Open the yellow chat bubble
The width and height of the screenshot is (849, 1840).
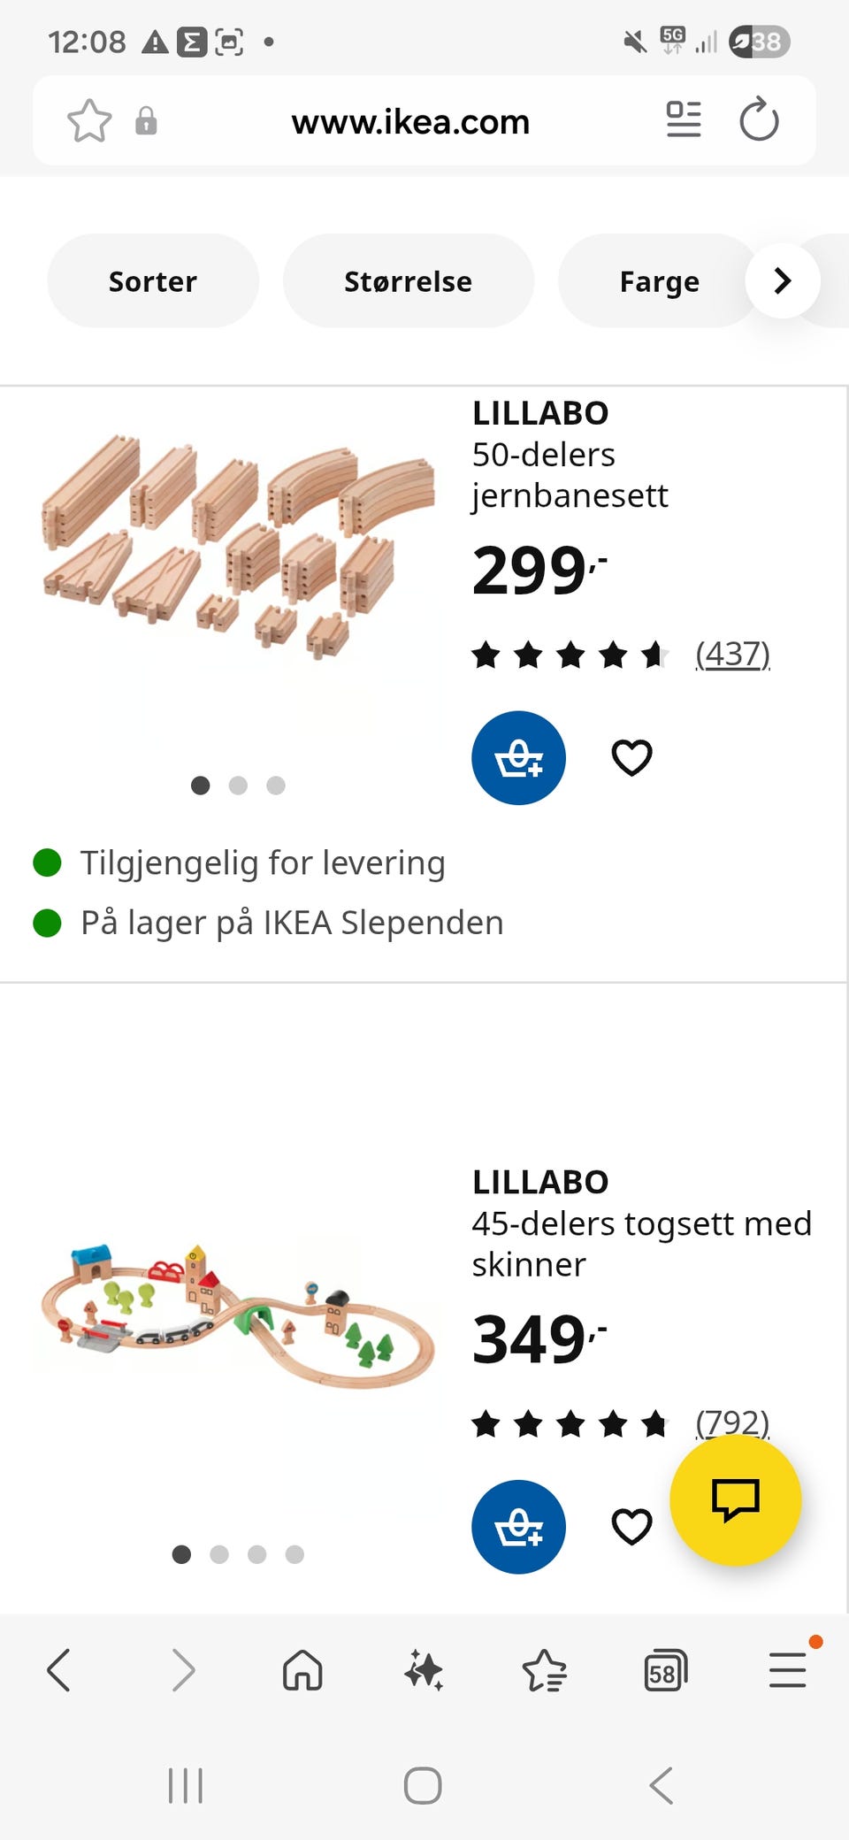coord(736,1500)
